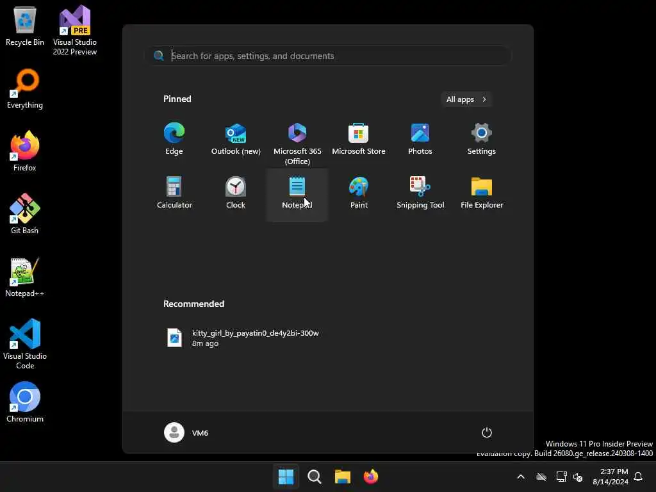Screen dimensions: 656x492
Task: Click OneDrive cloud tray icon
Action: click(541, 477)
